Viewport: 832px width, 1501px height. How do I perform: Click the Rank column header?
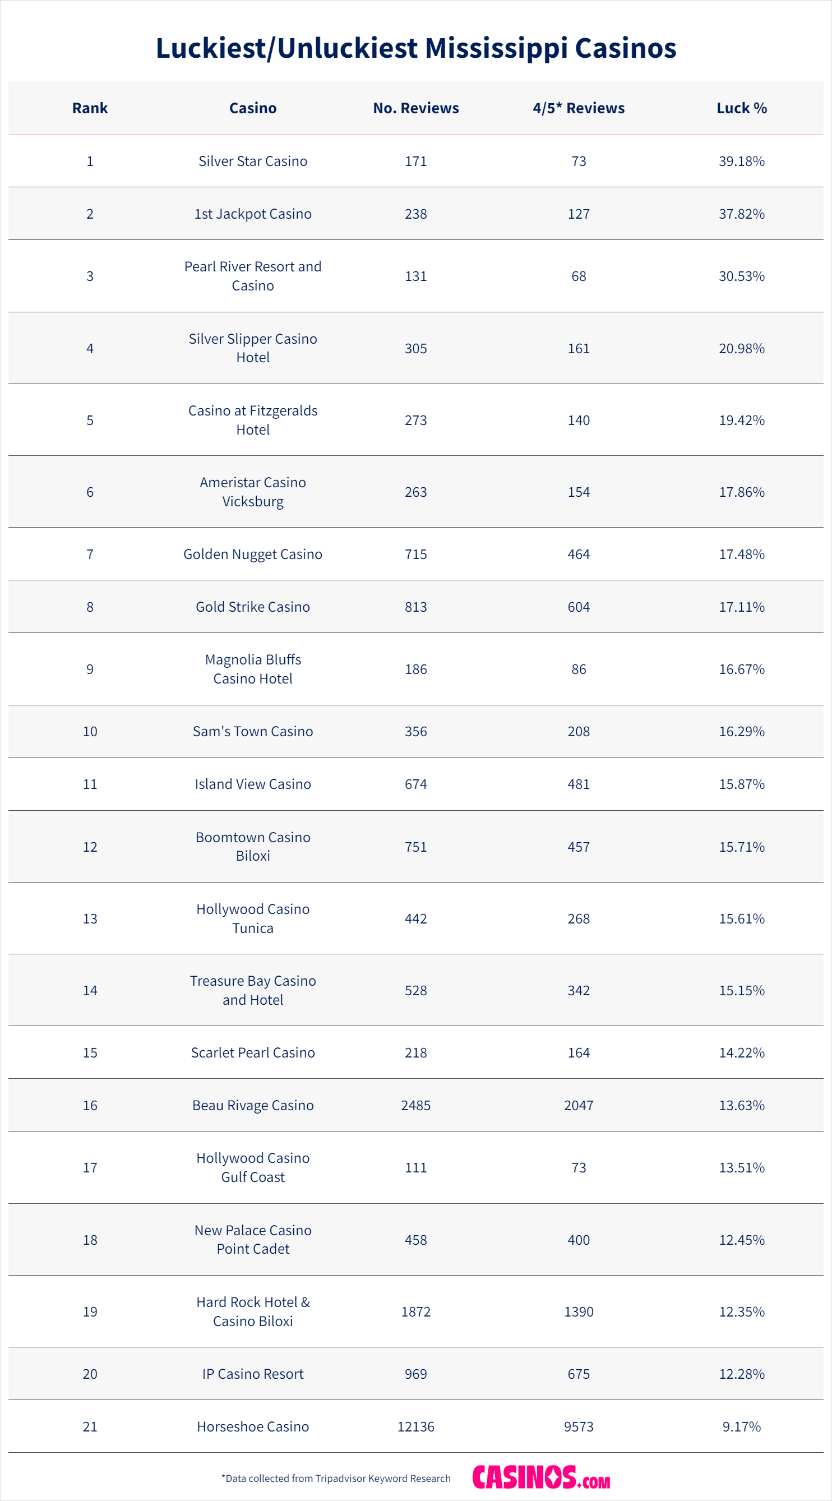coord(90,108)
